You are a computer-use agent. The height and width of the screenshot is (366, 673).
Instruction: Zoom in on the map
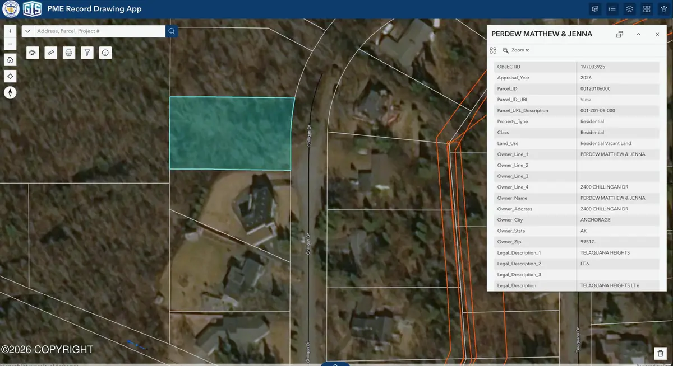pyautogui.click(x=10, y=31)
